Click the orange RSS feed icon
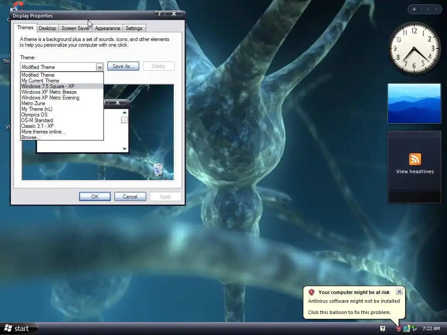 click(x=415, y=159)
